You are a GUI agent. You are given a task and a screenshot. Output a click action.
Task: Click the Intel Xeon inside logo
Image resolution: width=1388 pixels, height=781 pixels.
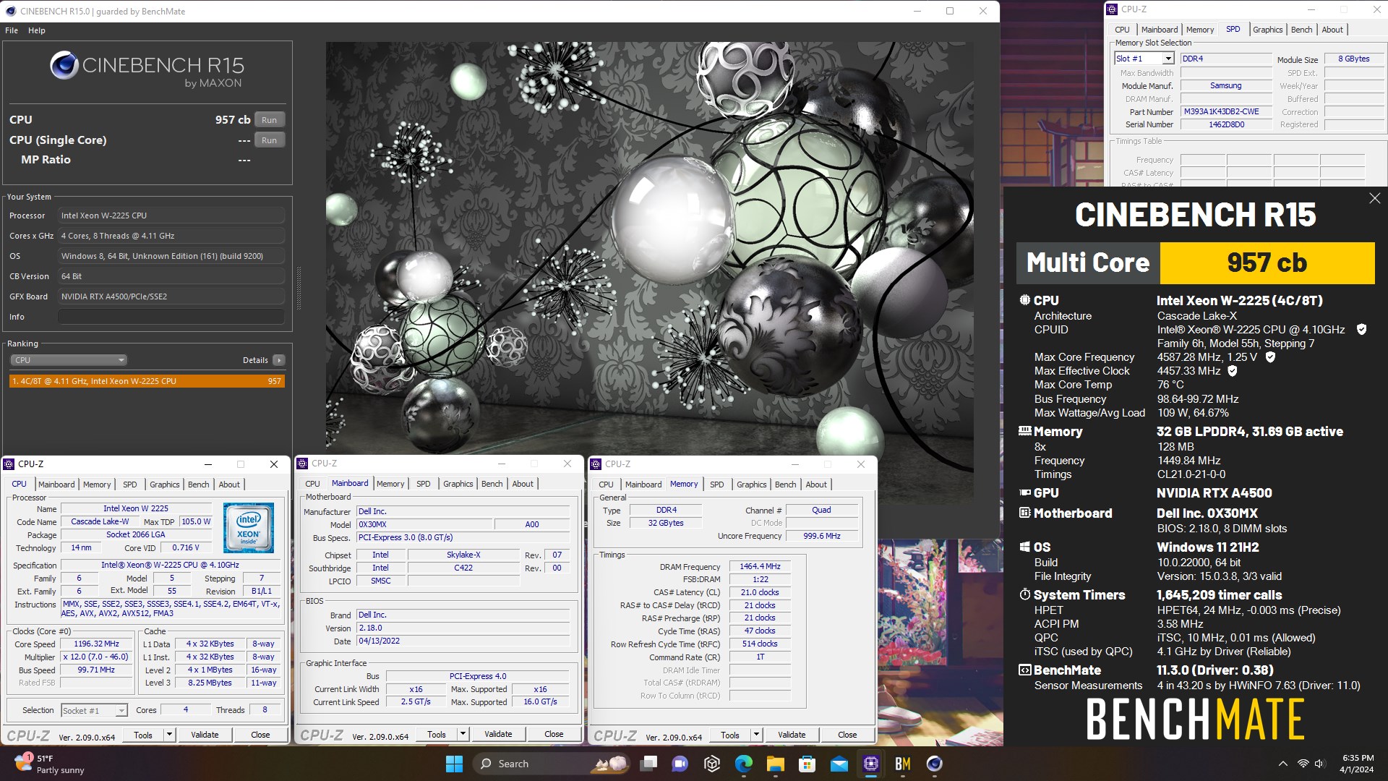tap(249, 528)
